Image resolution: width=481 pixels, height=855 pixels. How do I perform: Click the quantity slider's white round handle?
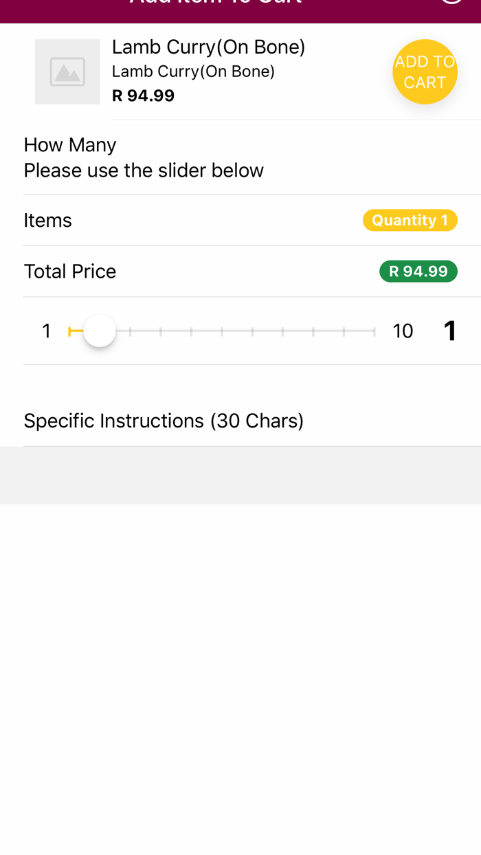point(100,331)
